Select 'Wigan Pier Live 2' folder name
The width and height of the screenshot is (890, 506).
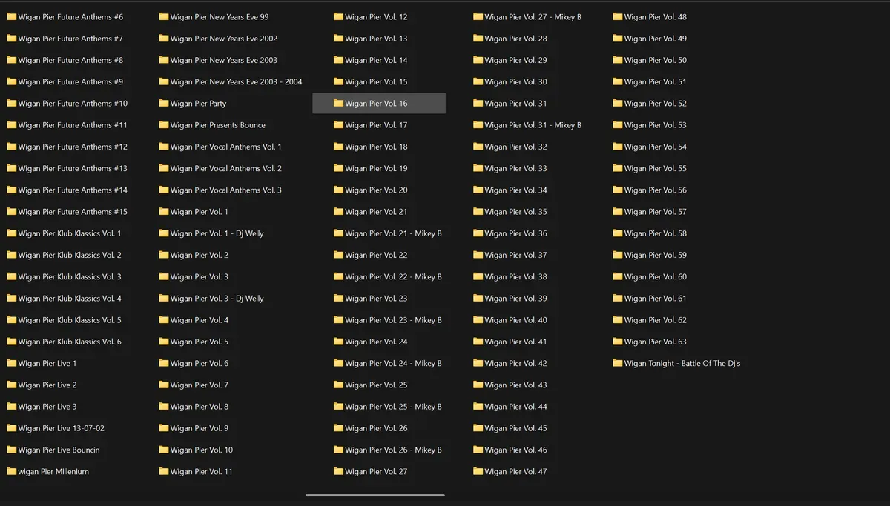[x=47, y=385]
